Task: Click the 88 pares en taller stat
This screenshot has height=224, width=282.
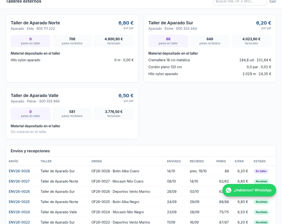Action: point(168,41)
